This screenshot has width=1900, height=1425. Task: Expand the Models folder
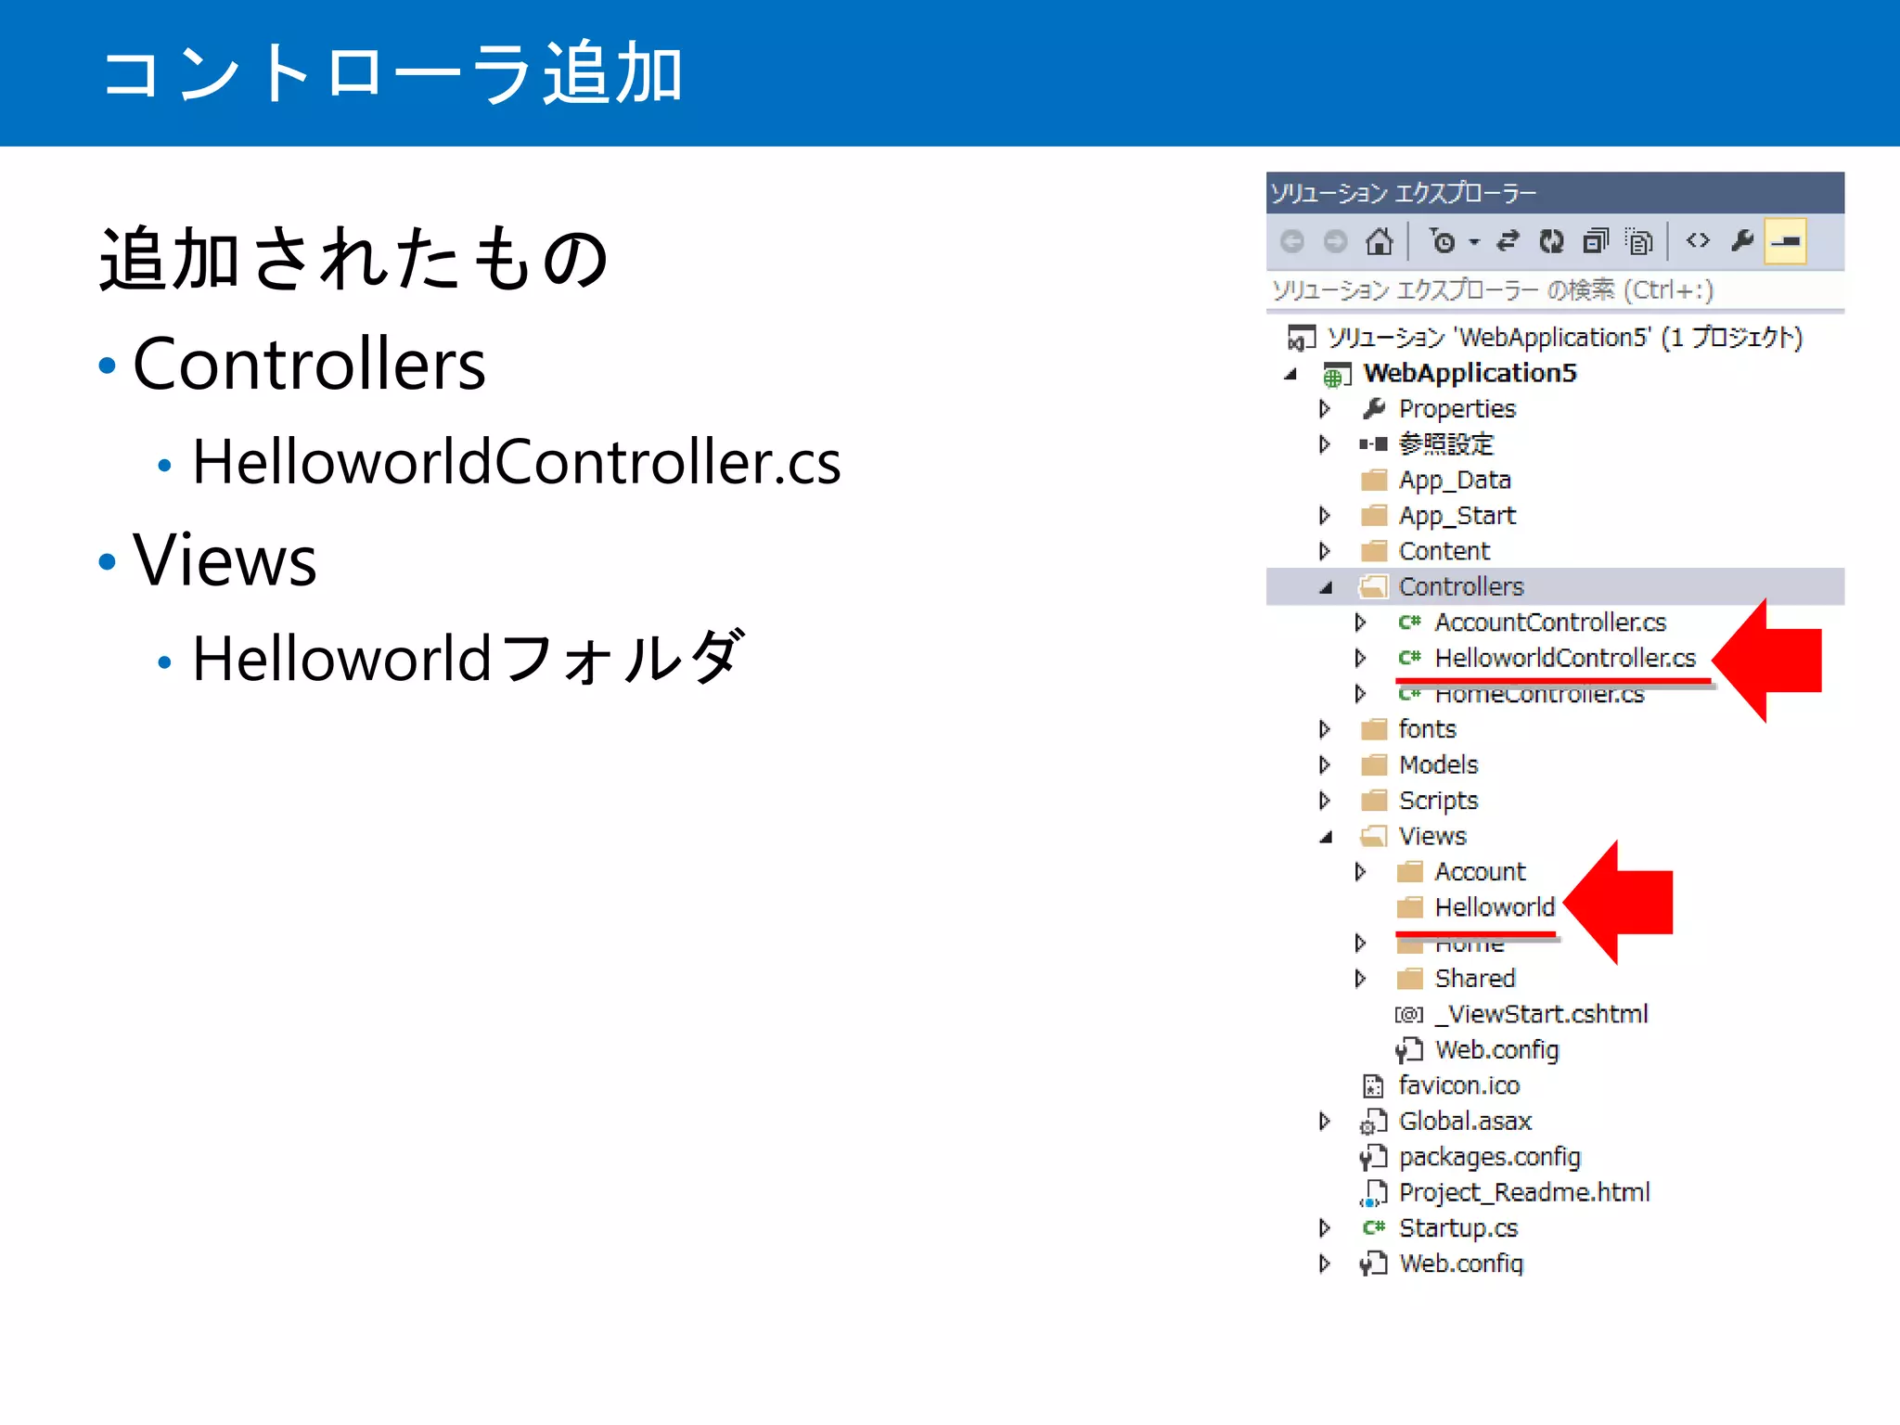pyautogui.click(x=1325, y=764)
